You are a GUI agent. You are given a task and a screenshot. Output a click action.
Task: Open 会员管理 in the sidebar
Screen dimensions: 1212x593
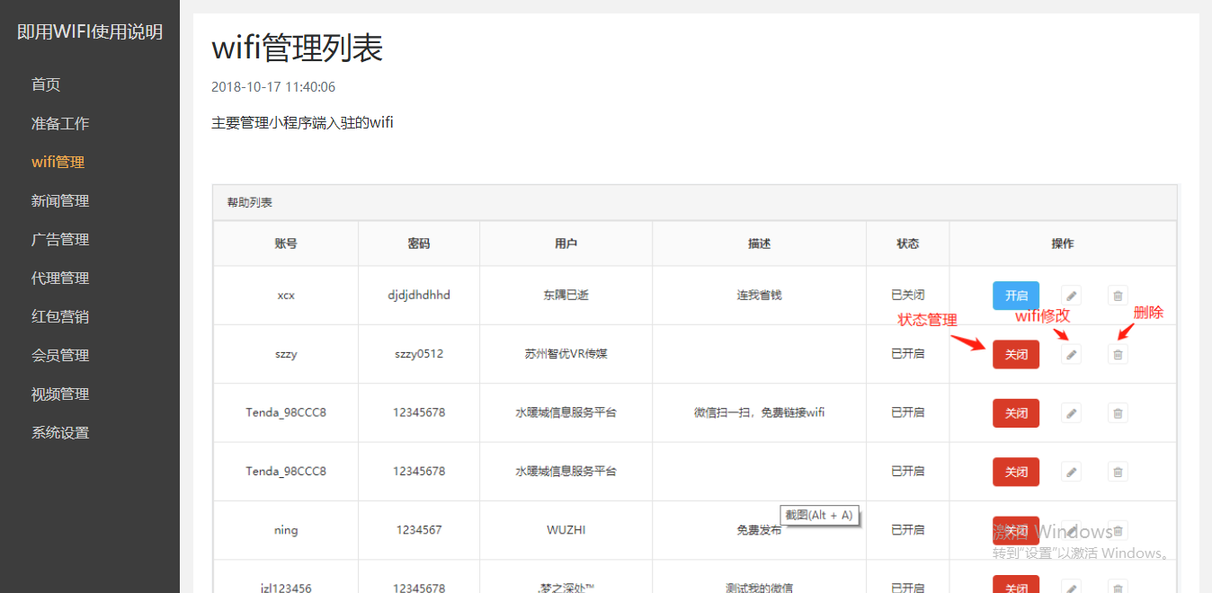tap(60, 355)
